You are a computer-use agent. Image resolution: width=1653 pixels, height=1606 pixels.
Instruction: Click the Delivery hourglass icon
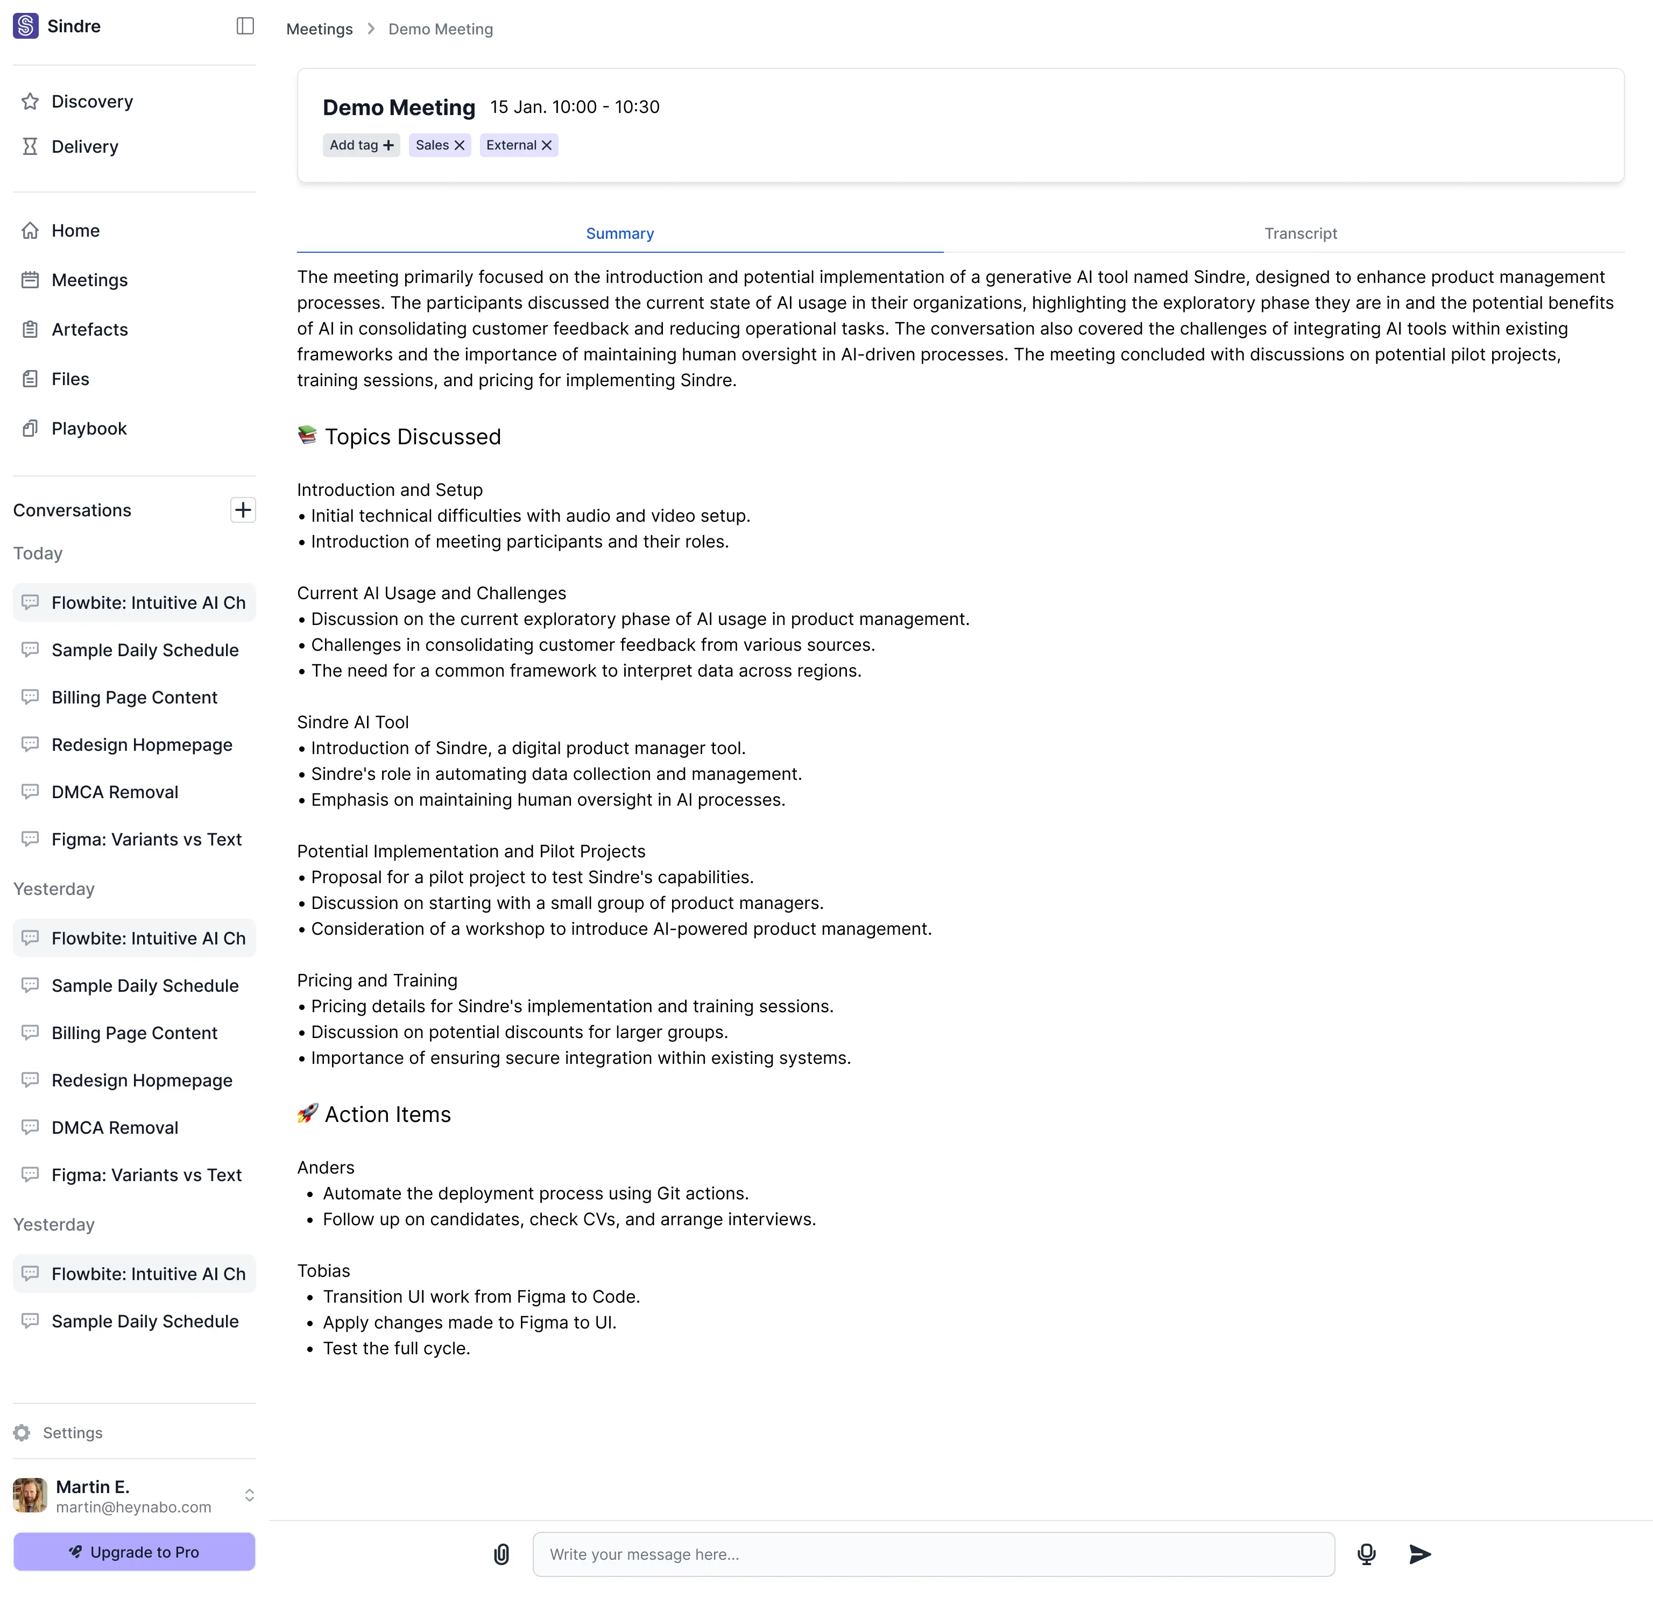30,147
